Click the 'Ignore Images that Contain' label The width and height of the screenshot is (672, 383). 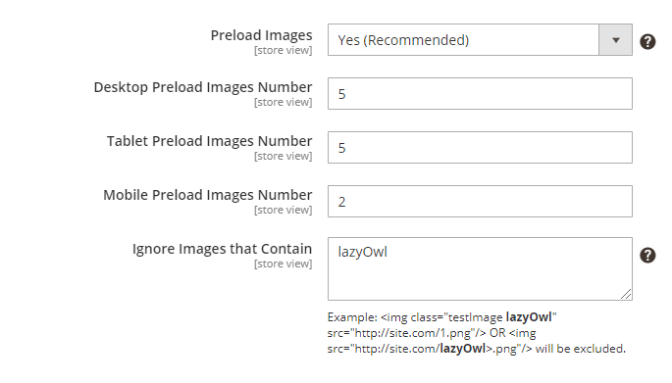pos(222,249)
